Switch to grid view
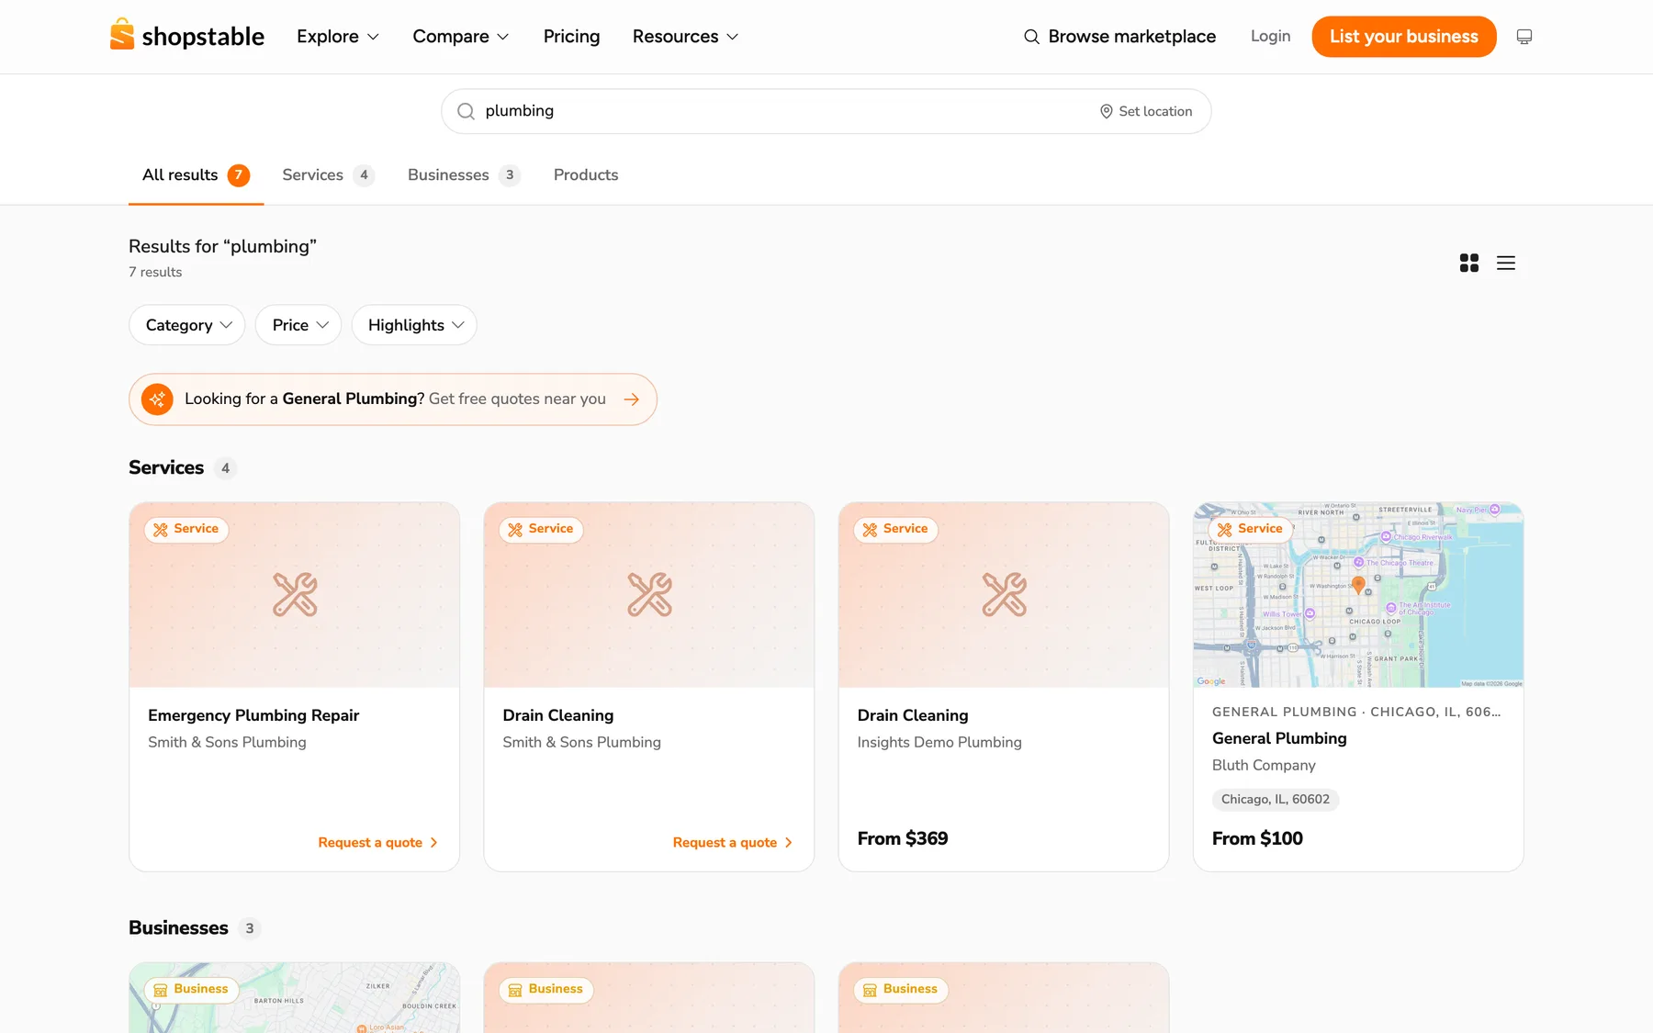 click(x=1469, y=263)
